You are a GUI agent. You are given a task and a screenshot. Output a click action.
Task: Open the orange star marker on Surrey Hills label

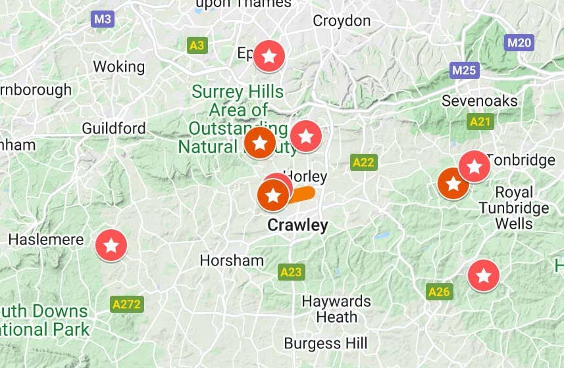pos(260,143)
